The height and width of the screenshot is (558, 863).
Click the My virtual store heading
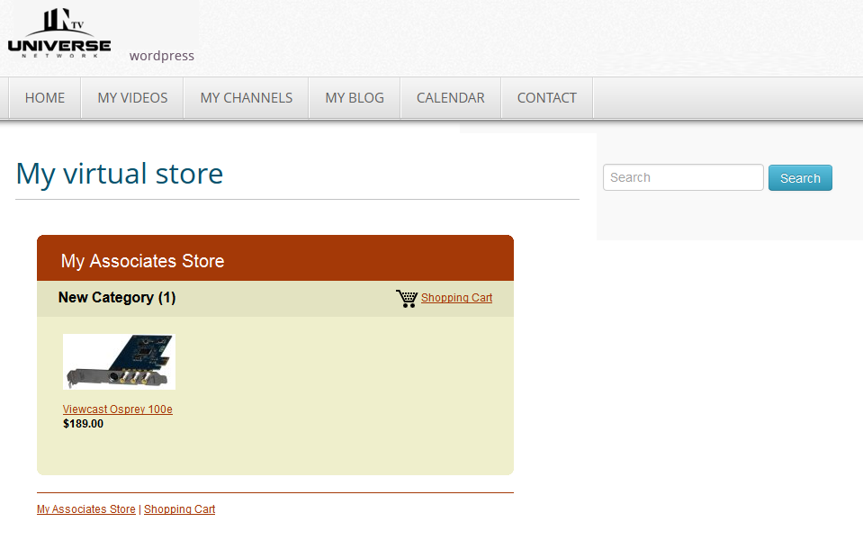(x=120, y=174)
